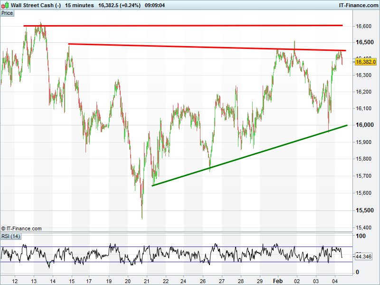Click the date 12 on time axis
Screen dimensions: 380x285
tap(15, 281)
